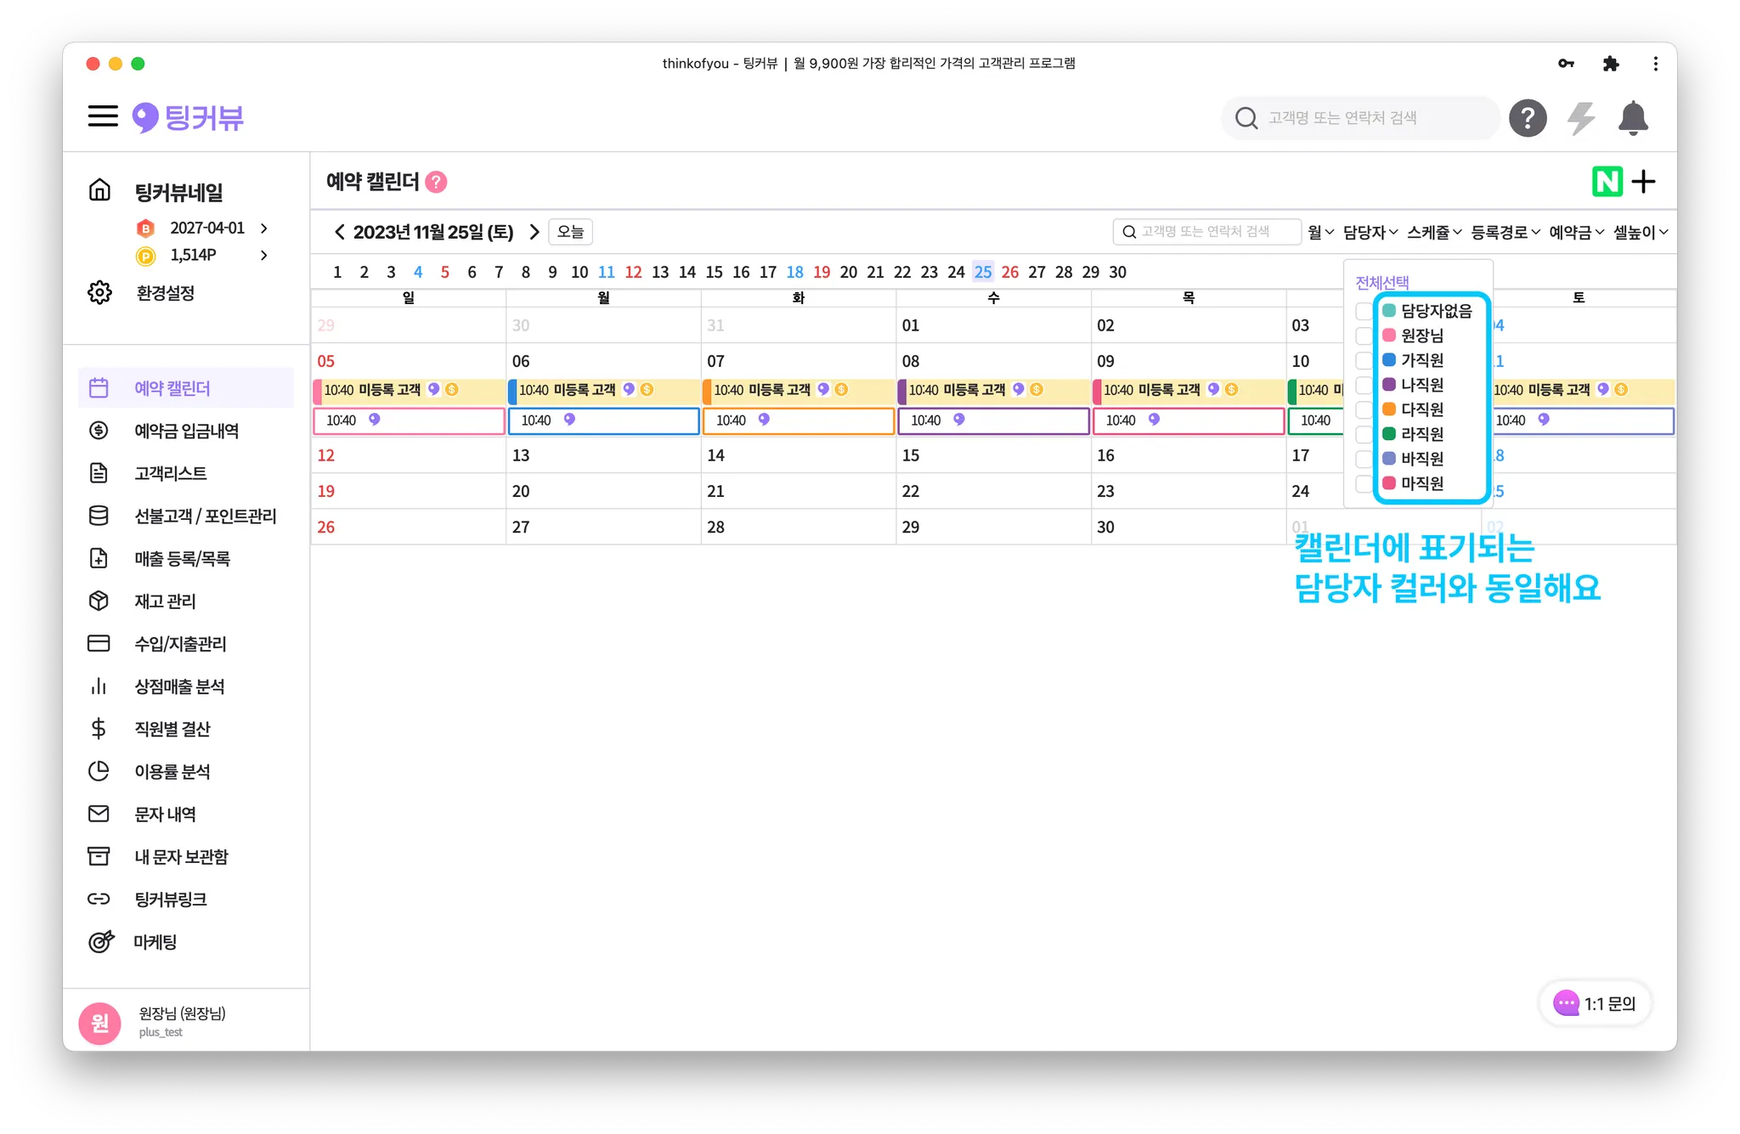Check the 원장님 checkbox
Viewport: 1740px width, 1134px height.
click(1363, 336)
